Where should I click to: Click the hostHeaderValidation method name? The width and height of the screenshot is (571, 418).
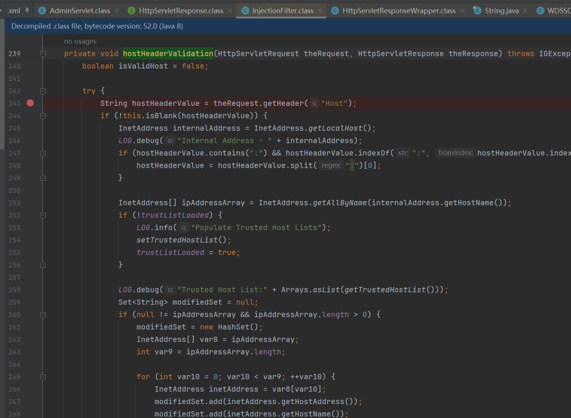168,54
